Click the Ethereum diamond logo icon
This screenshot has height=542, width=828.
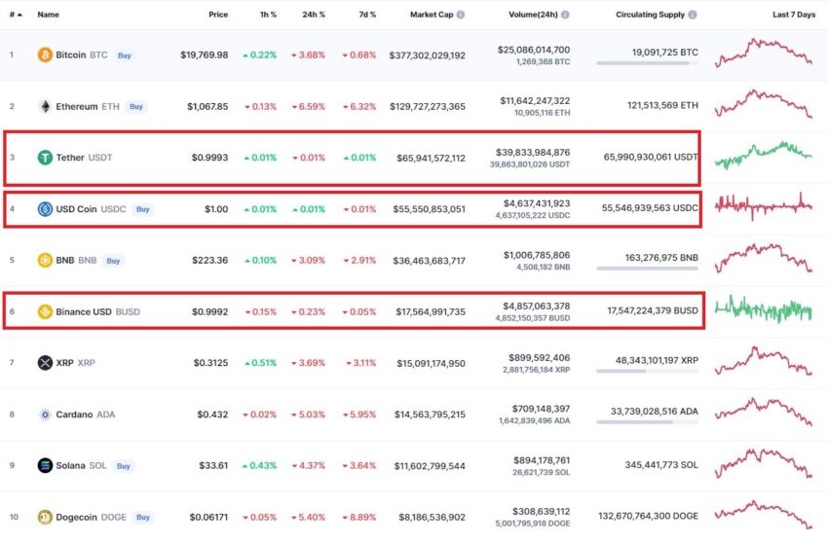point(45,106)
